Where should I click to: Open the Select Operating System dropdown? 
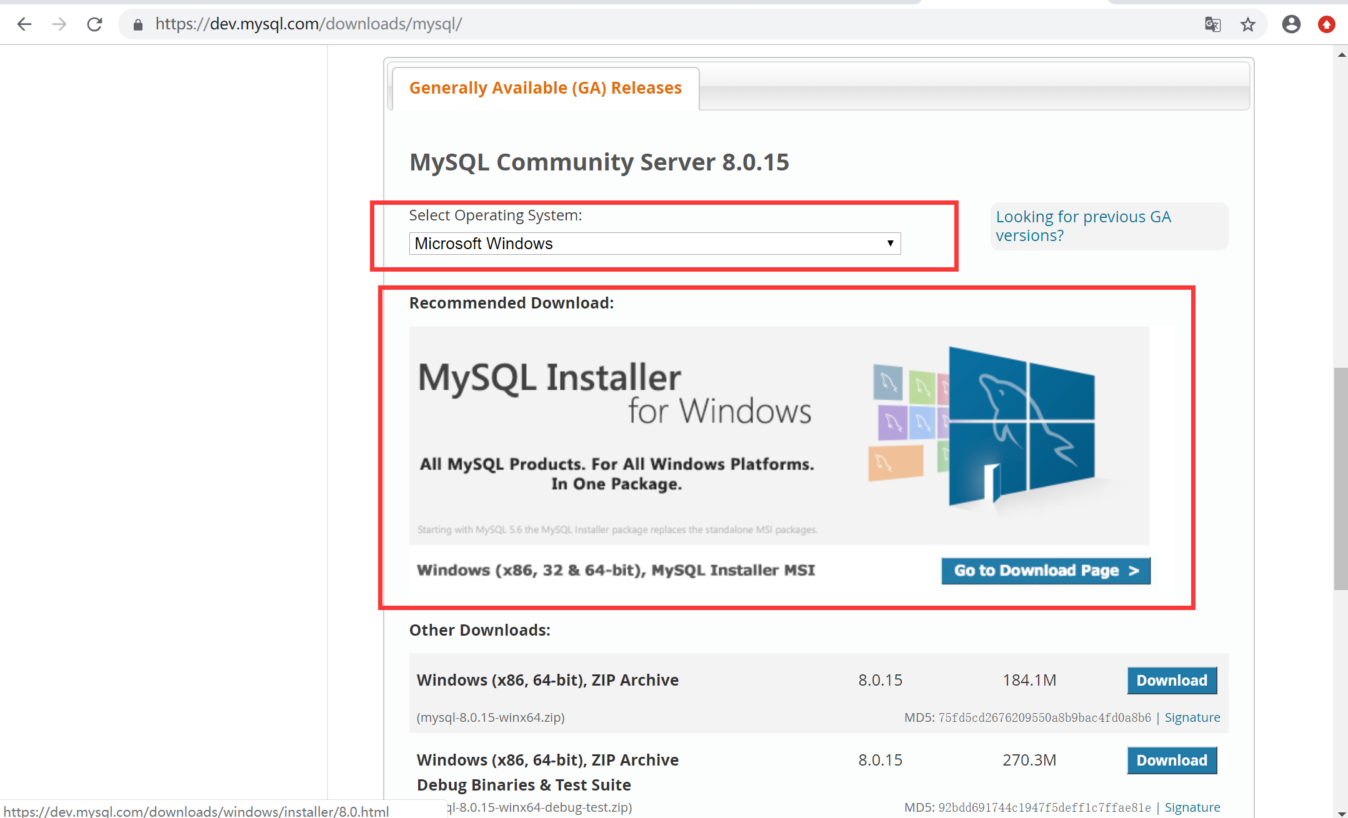(x=654, y=244)
